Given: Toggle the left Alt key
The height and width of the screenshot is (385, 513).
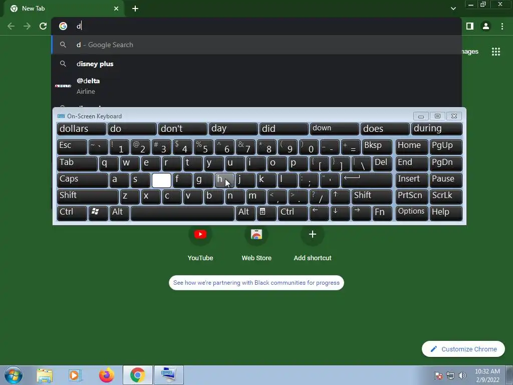Looking at the screenshot, I should click(x=119, y=213).
